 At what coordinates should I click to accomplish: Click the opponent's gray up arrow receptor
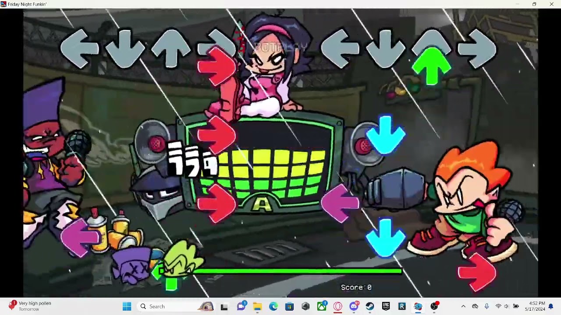[171, 48]
